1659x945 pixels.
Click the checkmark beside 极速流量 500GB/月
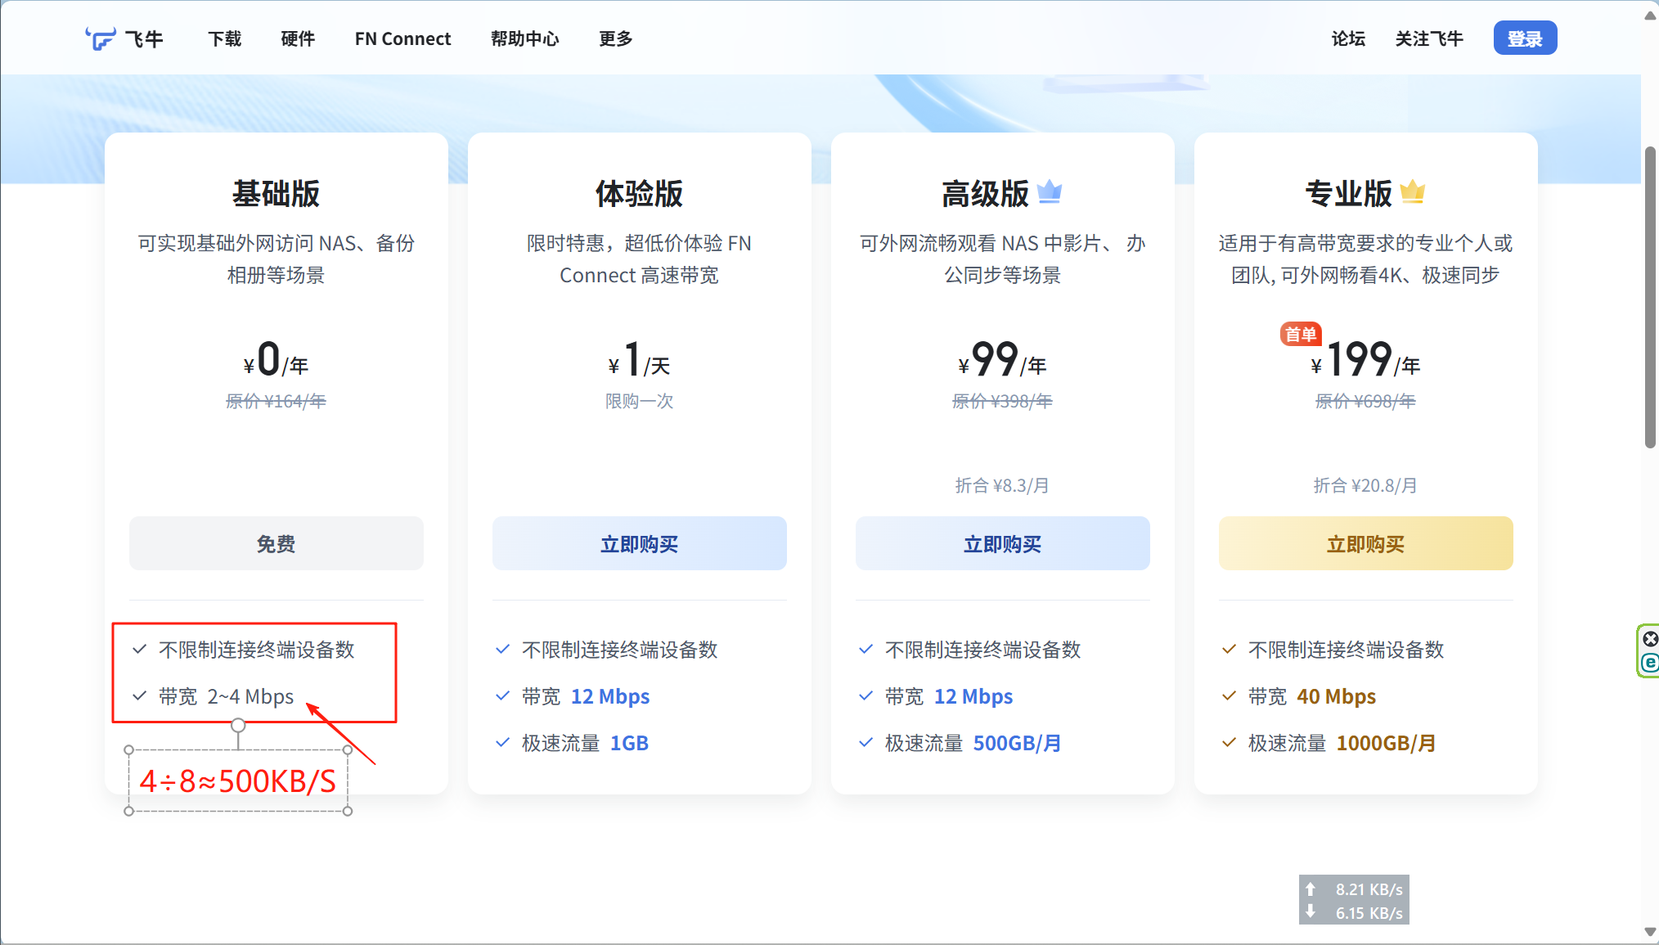pyautogui.click(x=866, y=743)
